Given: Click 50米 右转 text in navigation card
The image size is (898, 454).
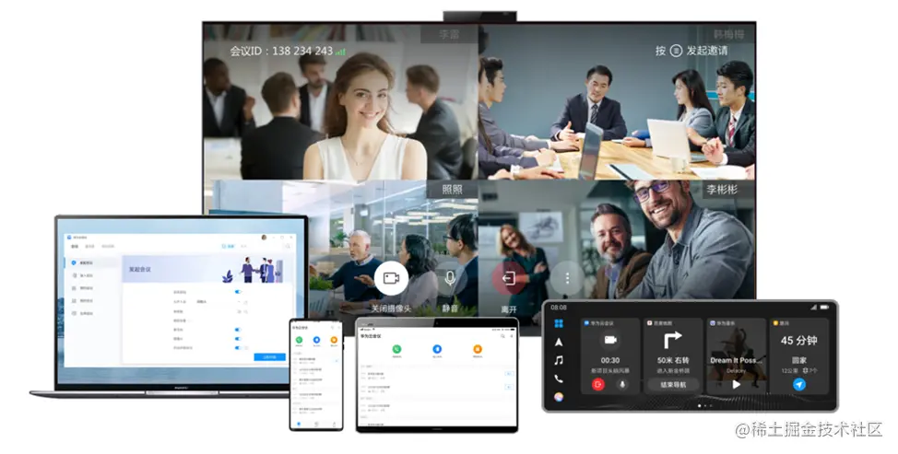Looking at the screenshot, I should (673, 360).
